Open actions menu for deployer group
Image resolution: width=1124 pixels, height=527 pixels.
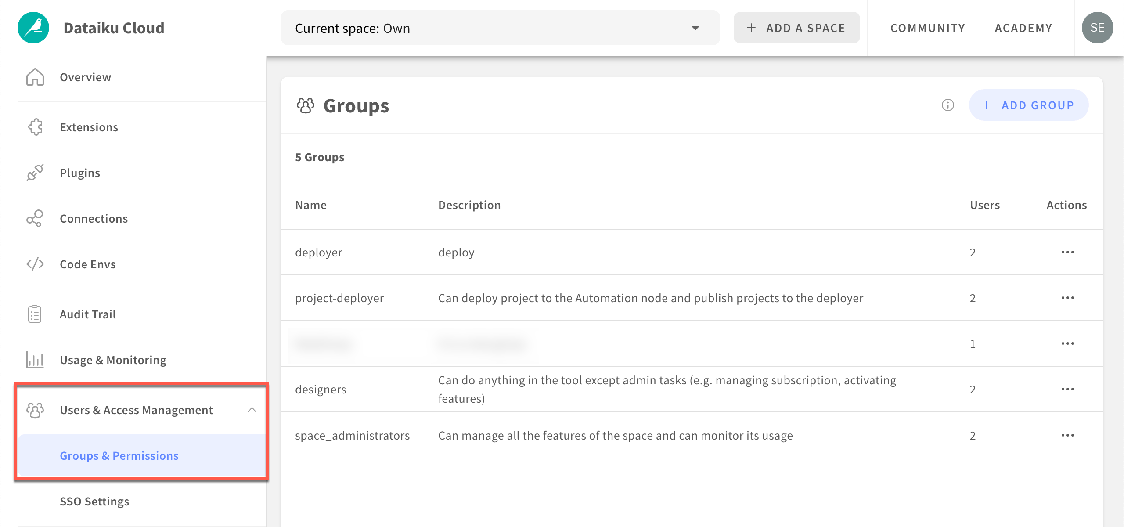click(1068, 252)
